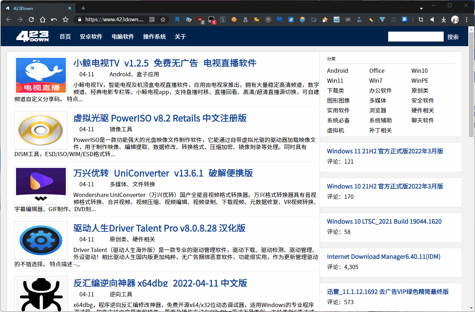Image resolution: width=475 pixels, height=312 pixels.
Task: Open the 迅雷_11.1.12.1692 sidebar link
Action: pyautogui.click(x=388, y=292)
